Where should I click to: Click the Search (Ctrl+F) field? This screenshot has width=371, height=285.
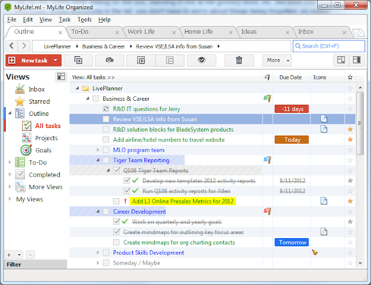329,46
